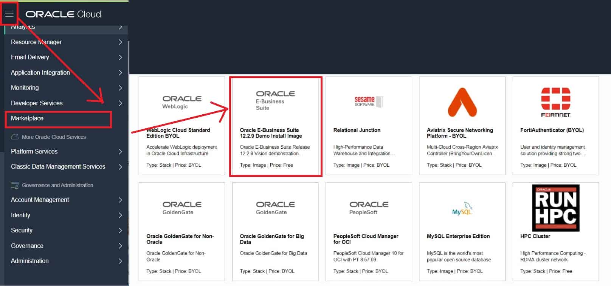Click the Oracle PeopleSoft logo

(369, 208)
